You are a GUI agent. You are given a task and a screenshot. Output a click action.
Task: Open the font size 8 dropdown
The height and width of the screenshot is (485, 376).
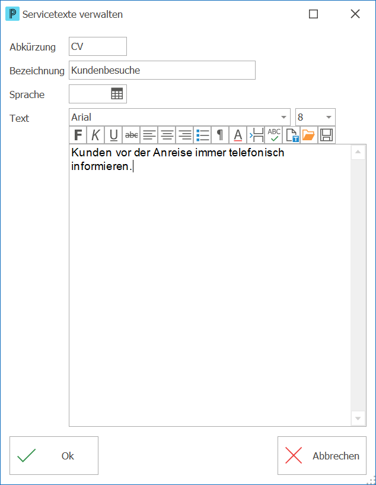[329, 117]
